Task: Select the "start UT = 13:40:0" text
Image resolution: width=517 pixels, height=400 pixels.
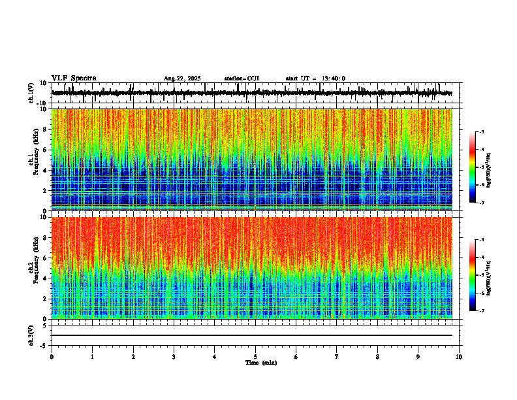Action: pyautogui.click(x=315, y=78)
